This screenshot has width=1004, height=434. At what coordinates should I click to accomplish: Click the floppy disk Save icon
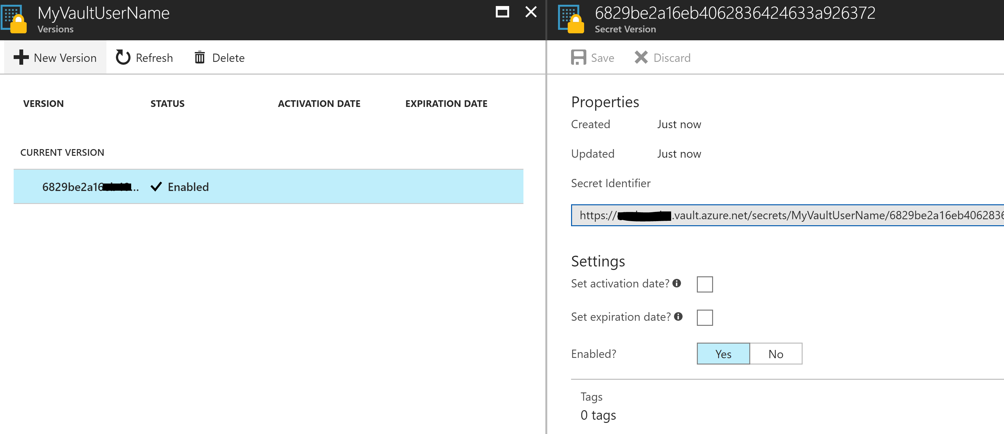578,57
